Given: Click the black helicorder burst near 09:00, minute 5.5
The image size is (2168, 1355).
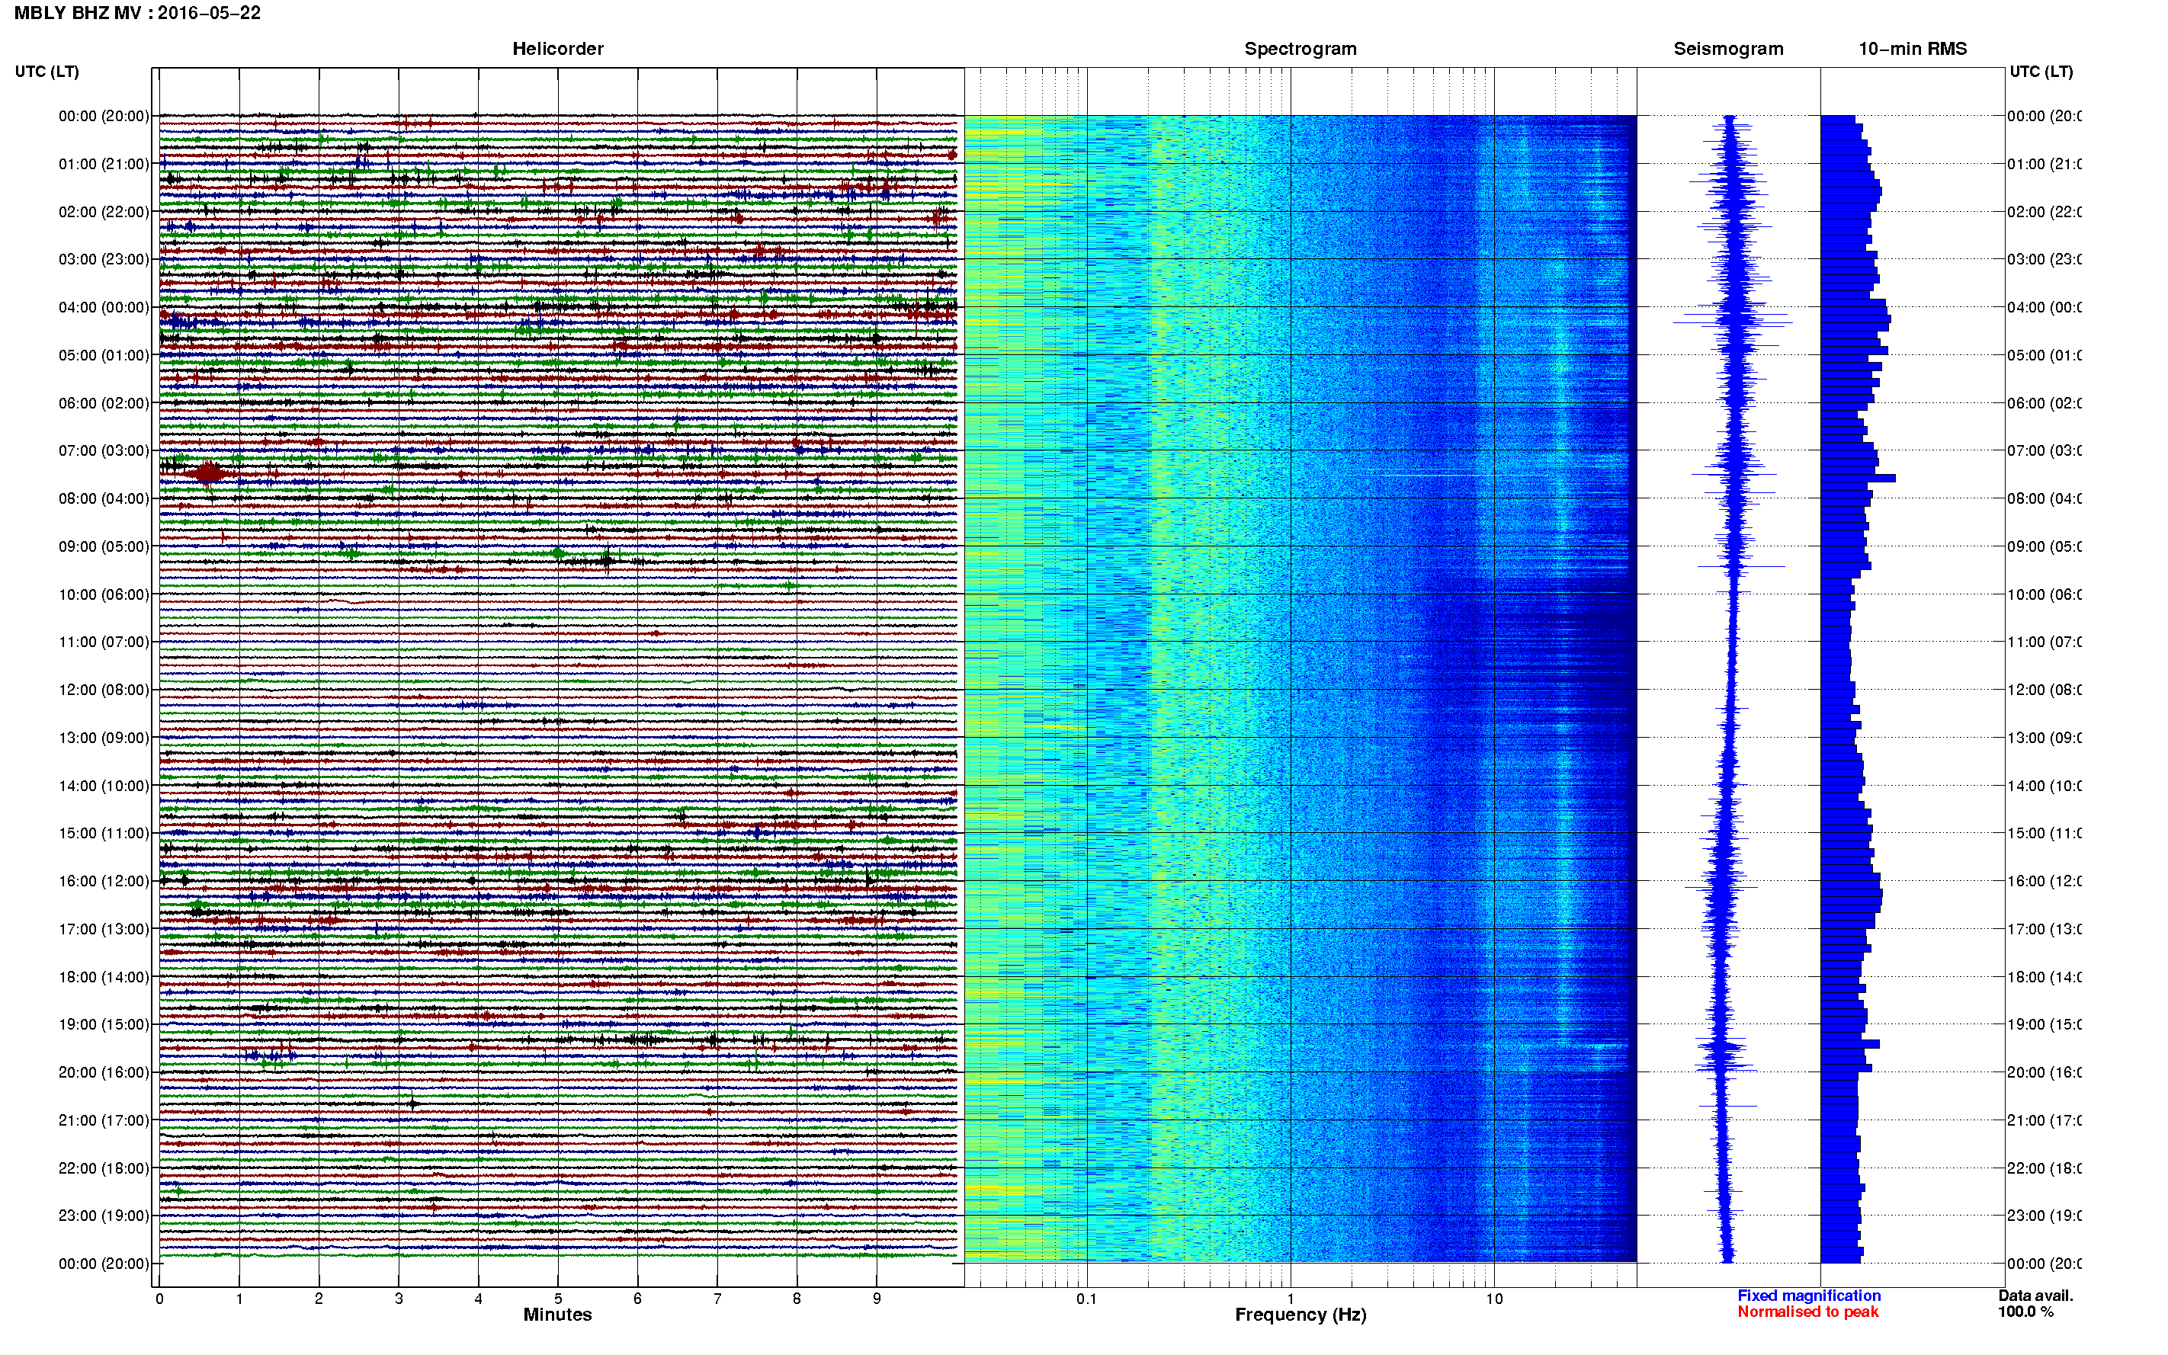Looking at the screenshot, I should [606, 561].
